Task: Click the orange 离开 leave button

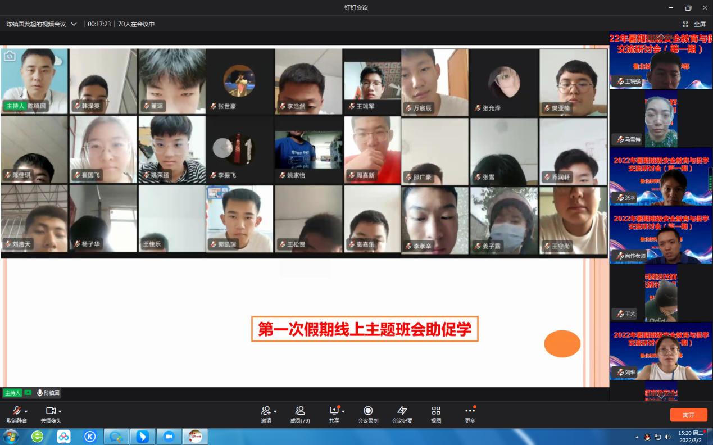Action: tap(688, 415)
